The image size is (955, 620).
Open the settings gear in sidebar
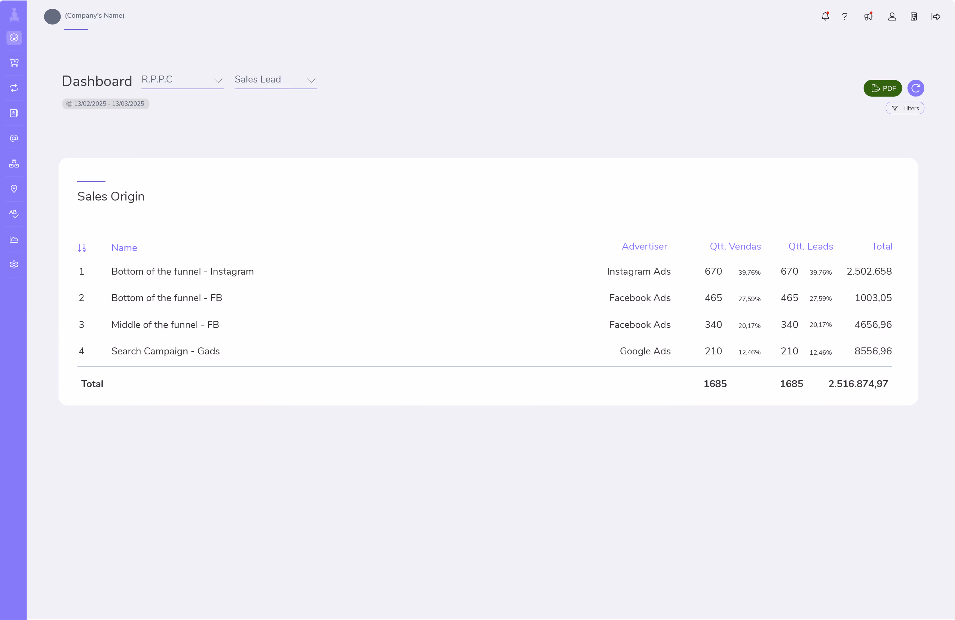coord(14,265)
